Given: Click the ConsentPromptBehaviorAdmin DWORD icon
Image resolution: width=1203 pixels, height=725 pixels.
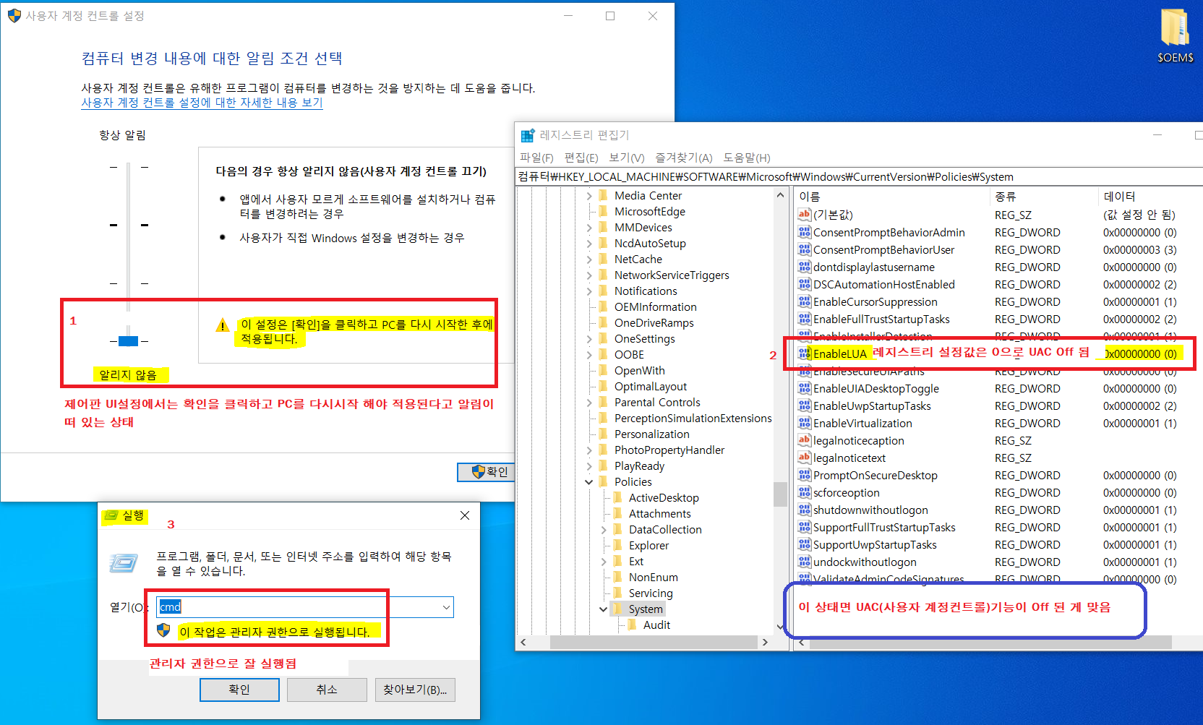Looking at the screenshot, I should (x=804, y=232).
